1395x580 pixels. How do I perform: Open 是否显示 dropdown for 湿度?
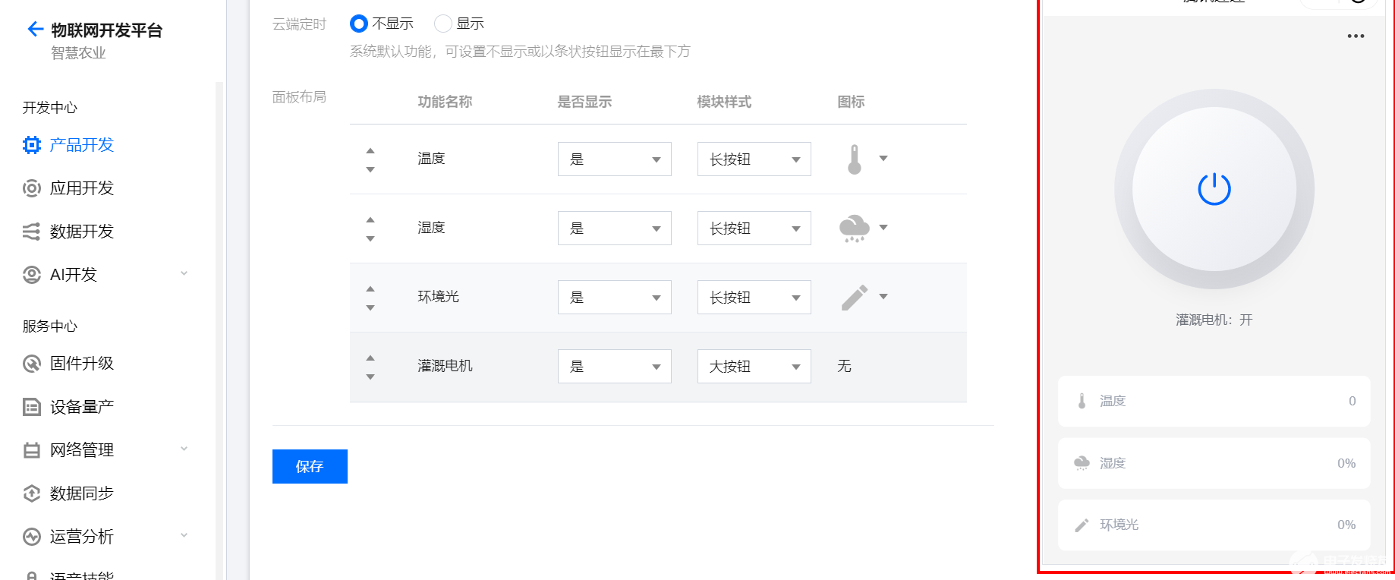pos(615,229)
